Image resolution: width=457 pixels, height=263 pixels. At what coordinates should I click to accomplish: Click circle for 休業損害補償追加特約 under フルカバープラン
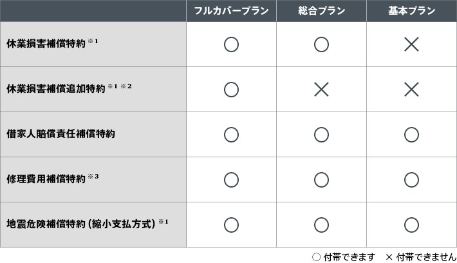(x=231, y=90)
